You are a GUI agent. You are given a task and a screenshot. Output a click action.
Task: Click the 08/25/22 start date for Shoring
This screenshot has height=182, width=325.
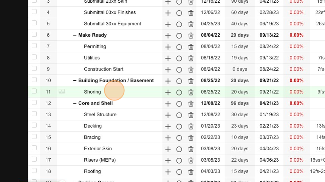point(210,92)
